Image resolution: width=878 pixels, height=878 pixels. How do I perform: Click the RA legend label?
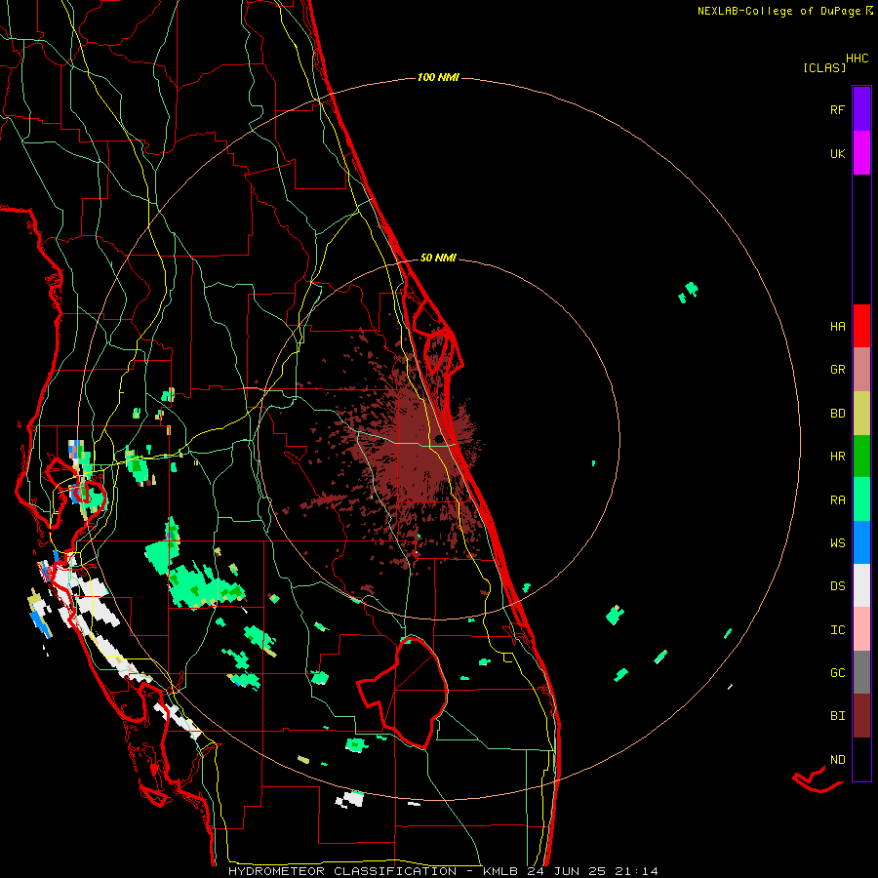click(x=838, y=500)
